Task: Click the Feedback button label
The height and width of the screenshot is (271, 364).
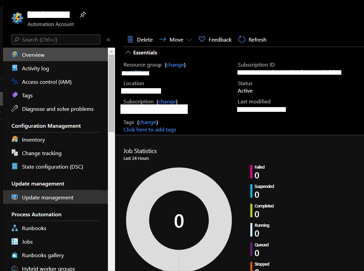Action: [x=220, y=40]
